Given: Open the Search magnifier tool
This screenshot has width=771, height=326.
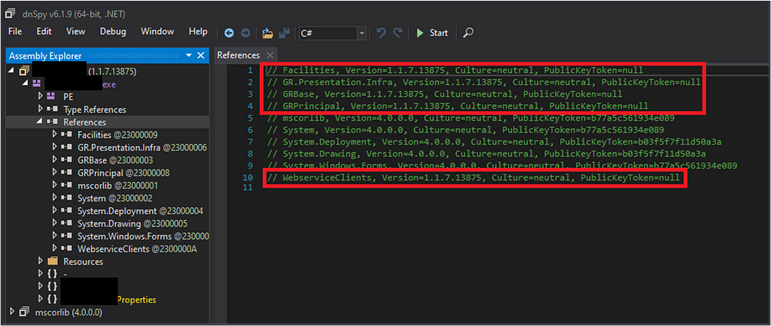Looking at the screenshot, I should [x=468, y=33].
